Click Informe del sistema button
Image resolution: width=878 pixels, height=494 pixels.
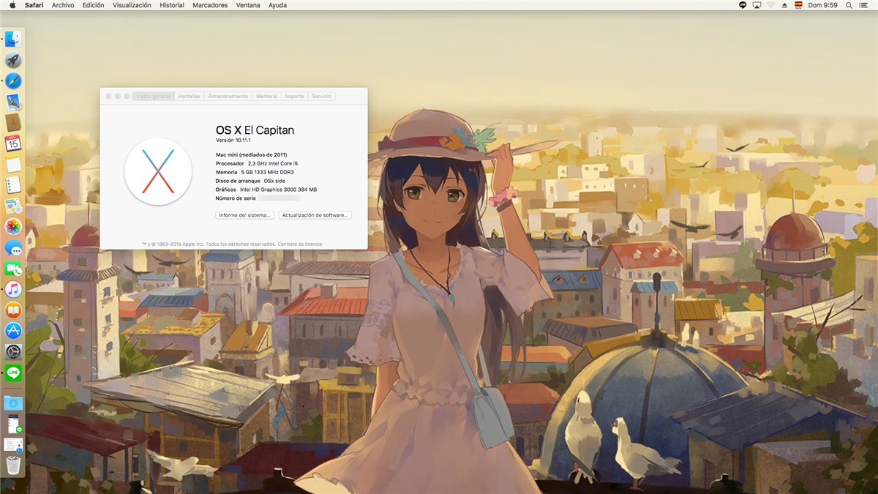(x=245, y=215)
